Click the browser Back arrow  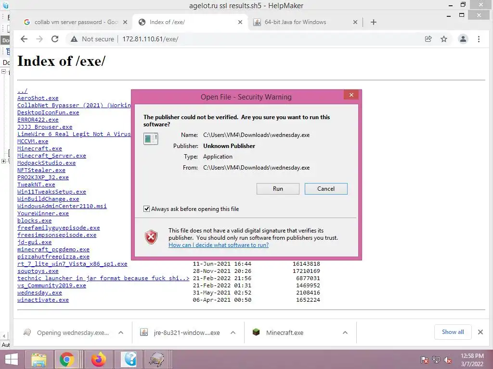click(24, 39)
